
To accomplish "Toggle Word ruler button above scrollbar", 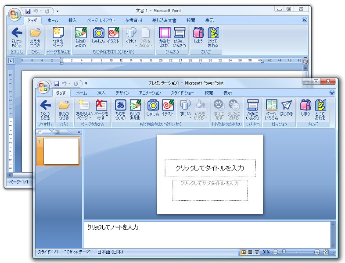I will coord(305,61).
